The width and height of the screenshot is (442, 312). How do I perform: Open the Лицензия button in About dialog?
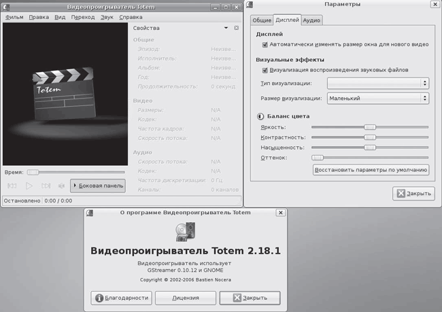pyautogui.click(x=186, y=298)
